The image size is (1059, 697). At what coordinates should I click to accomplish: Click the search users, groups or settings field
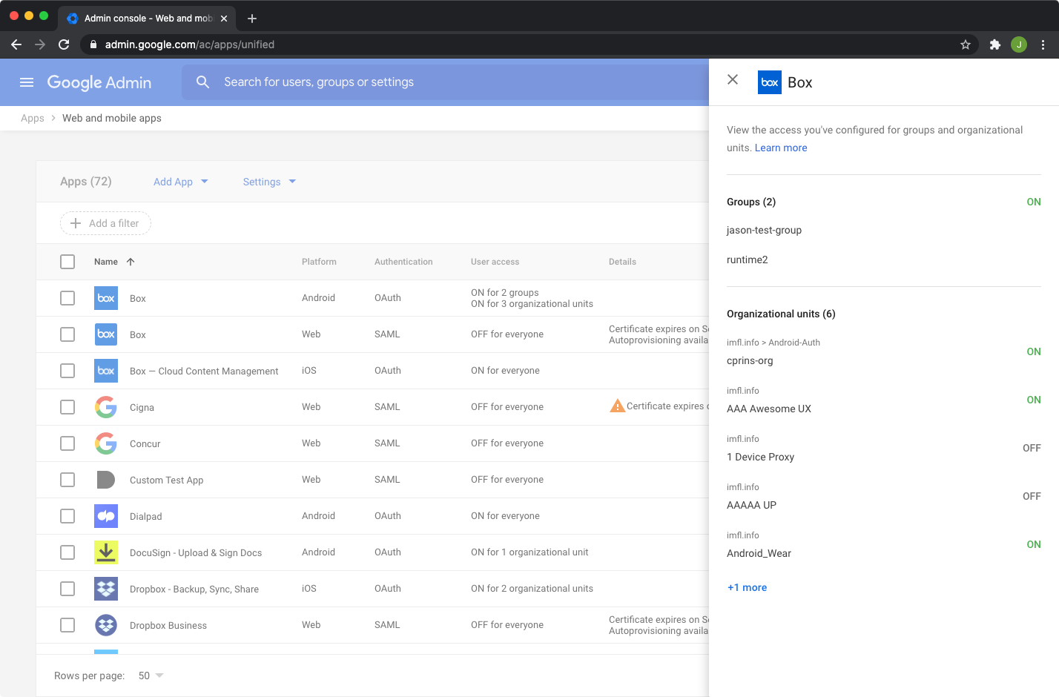click(445, 82)
